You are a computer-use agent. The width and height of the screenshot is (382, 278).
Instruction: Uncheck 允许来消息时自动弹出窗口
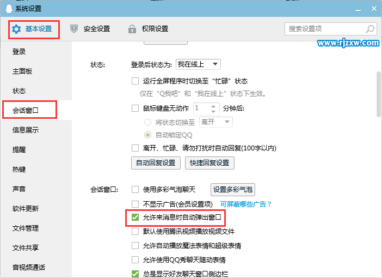pos(135,217)
